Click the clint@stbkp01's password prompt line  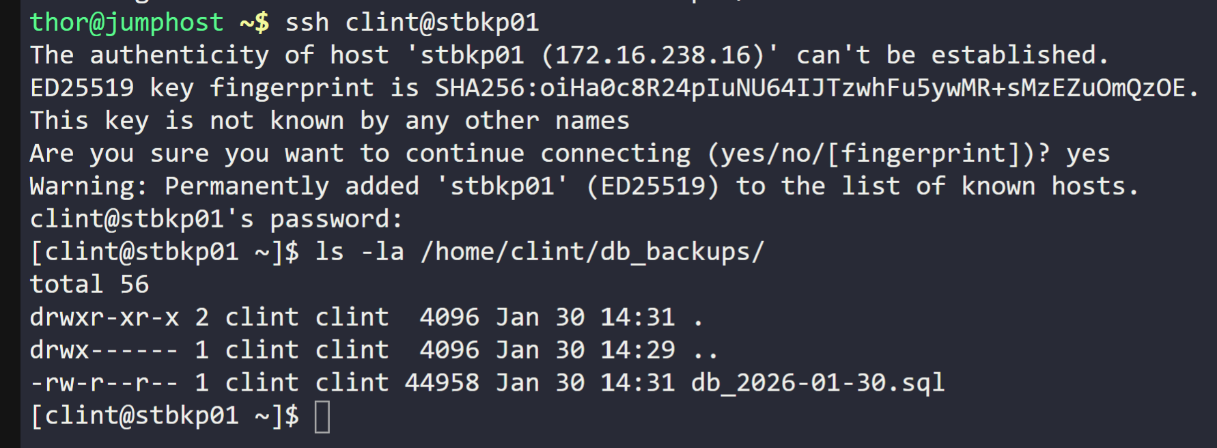(216, 219)
